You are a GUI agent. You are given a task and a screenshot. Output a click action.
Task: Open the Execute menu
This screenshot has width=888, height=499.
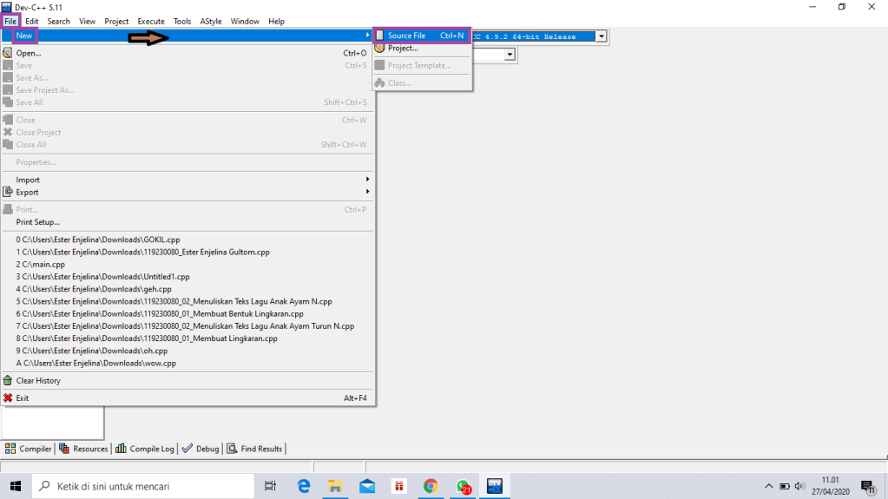[x=151, y=21]
